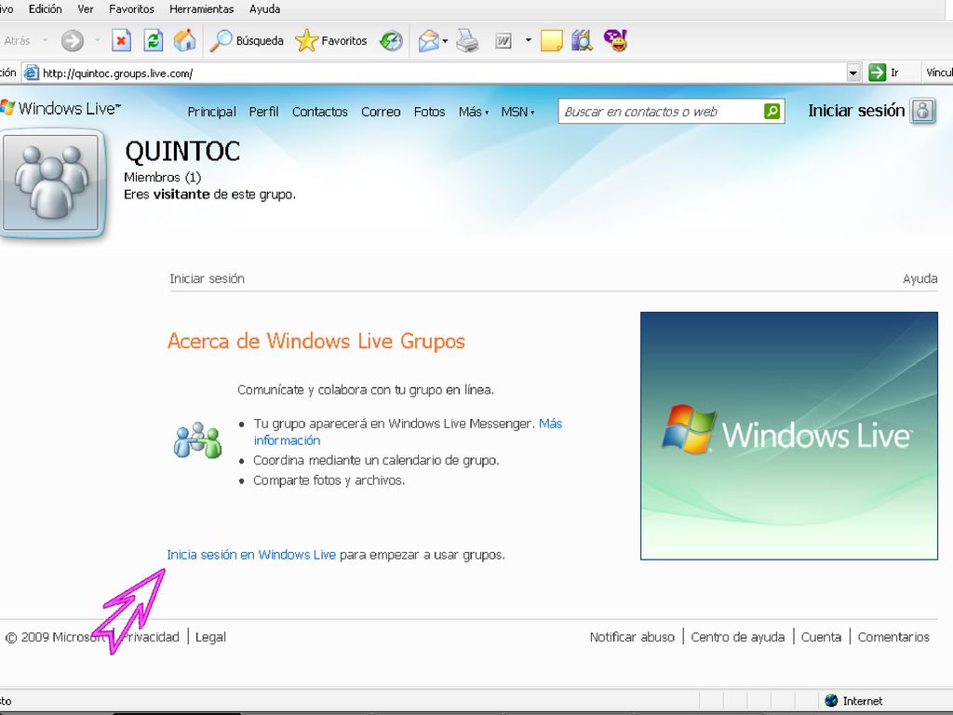
Task: Open Correo in Windows Live nav
Action: click(x=381, y=112)
